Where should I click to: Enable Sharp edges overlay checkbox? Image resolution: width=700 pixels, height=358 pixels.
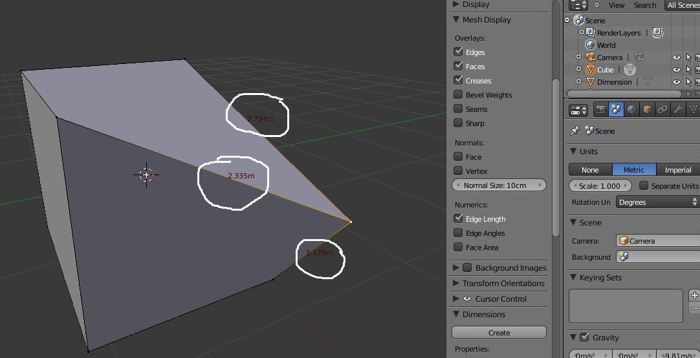(458, 123)
